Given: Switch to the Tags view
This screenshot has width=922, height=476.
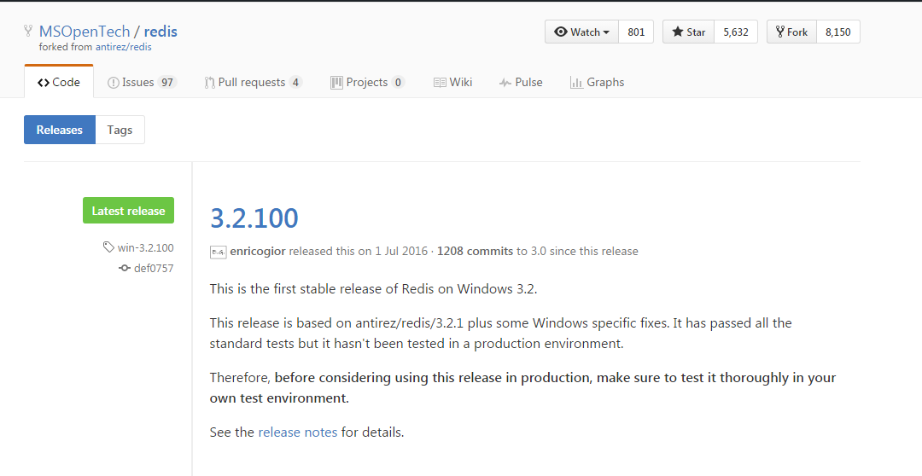Looking at the screenshot, I should (120, 130).
